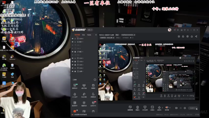
Task: Show the hidden 文本 7 layer
Action: (x=73, y=45)
